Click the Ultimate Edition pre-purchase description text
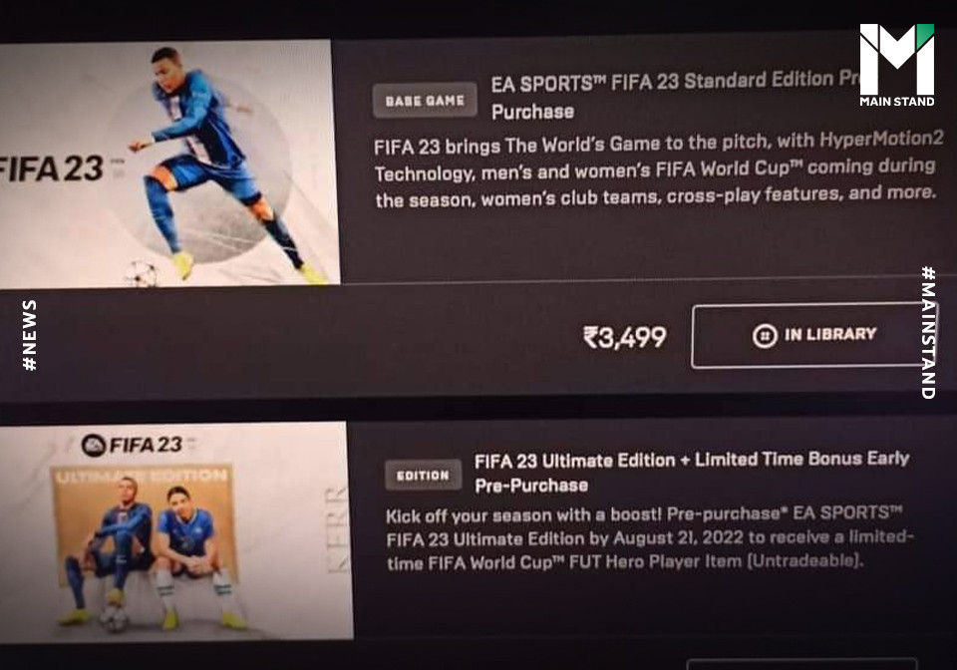This screenshot has width=957, height=670. tap(649, 537)
